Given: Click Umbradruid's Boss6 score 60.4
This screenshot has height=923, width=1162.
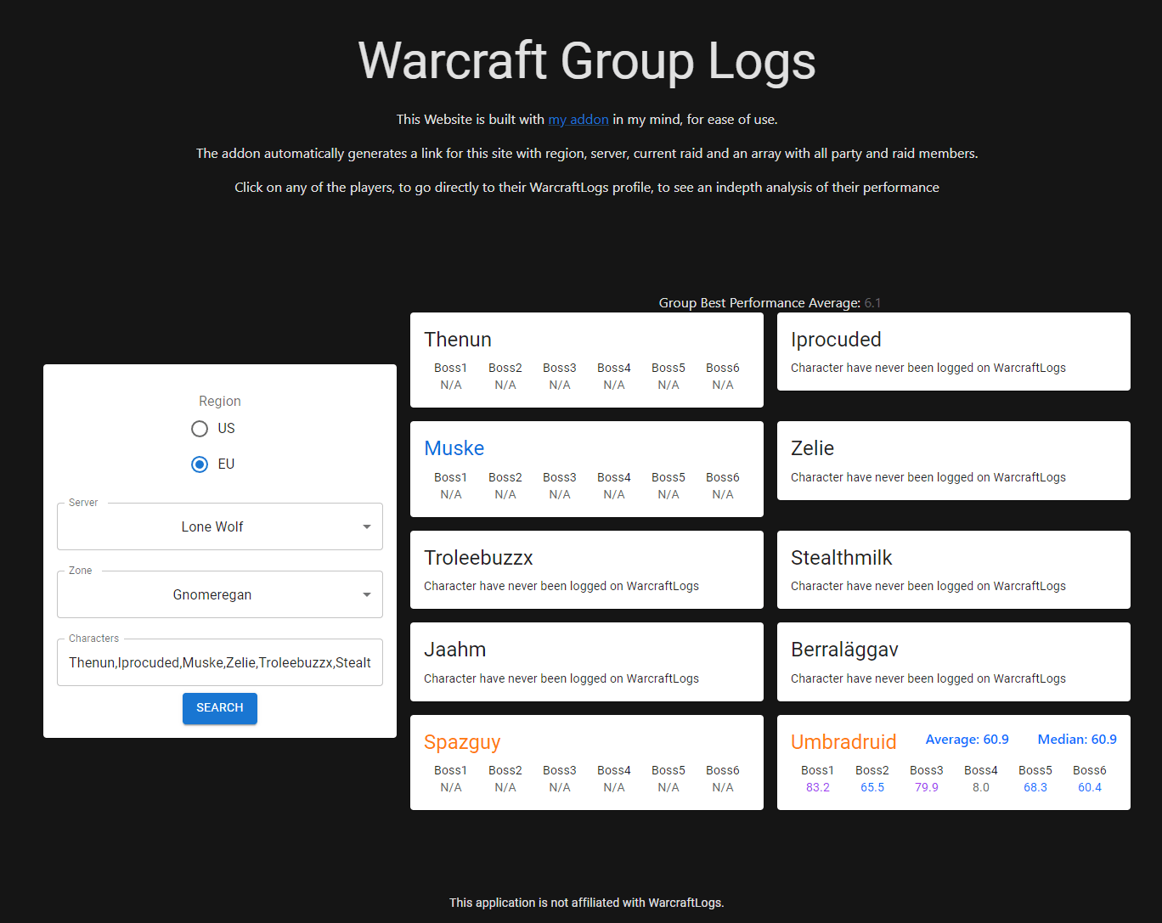Looking at the screenshot, I should click(1090, 787).
